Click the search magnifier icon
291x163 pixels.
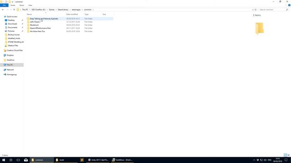coord(287,10)
